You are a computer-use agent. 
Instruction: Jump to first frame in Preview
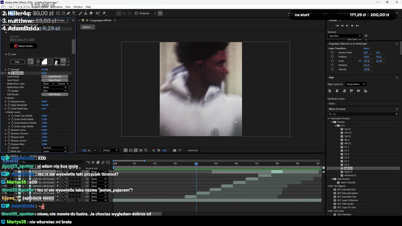(337, 26)
